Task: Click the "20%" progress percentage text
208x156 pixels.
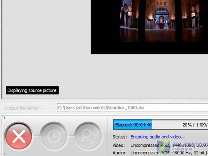Action: click(x=187, y=125)
